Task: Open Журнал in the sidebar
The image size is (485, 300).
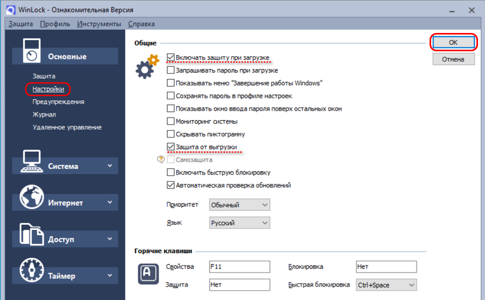Action: (x=44, y=114)
